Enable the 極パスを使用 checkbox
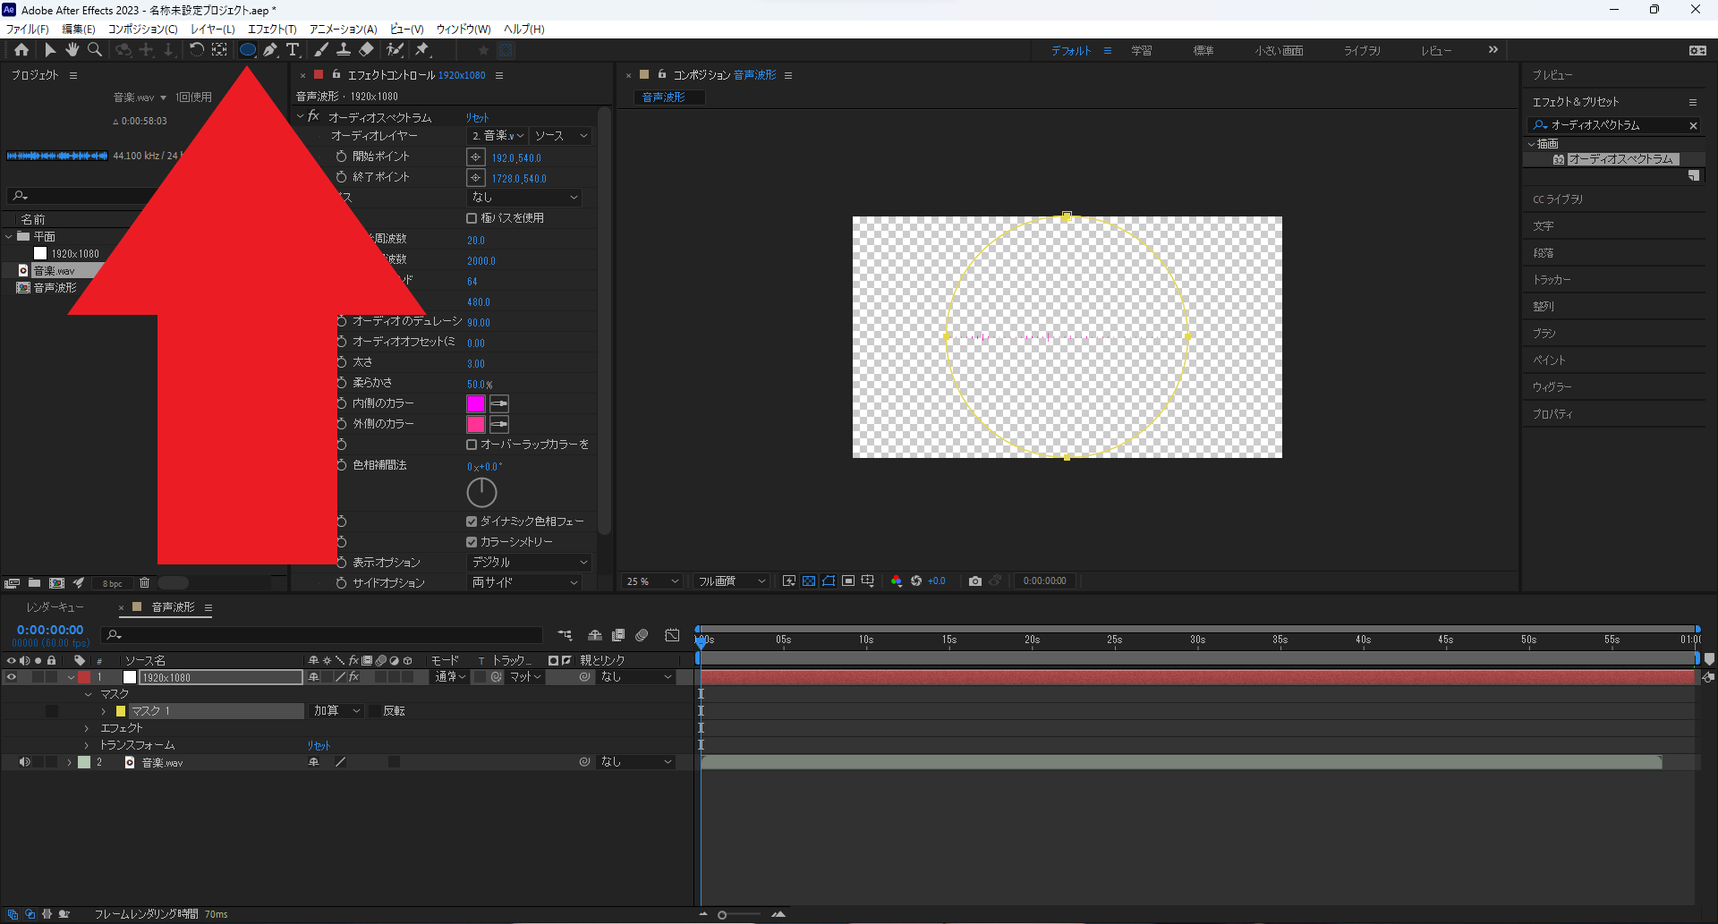 472,218
